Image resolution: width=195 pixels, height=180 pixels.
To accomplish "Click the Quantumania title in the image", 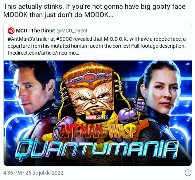I will (97, 150).
